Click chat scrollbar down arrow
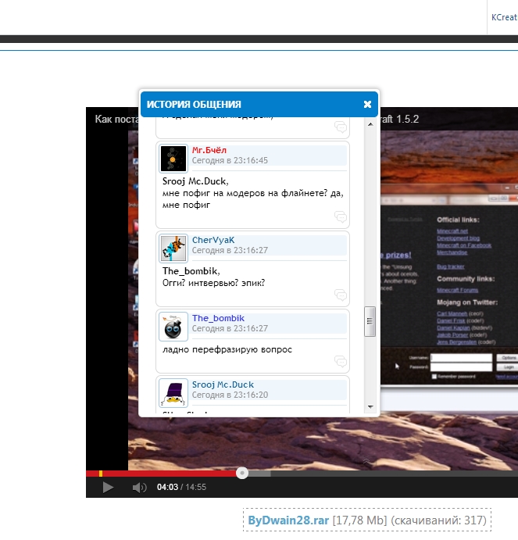Viewport: 518px width, 540px height. coord(370,406)
